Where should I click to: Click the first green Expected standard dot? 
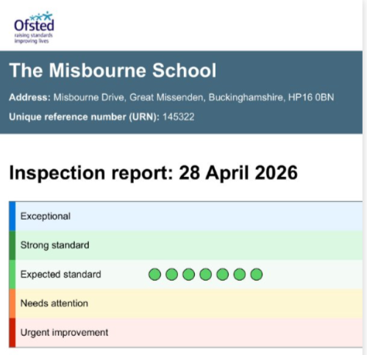coord(154,274)
